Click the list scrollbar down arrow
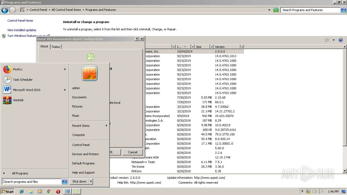 (x=345, y=171)
